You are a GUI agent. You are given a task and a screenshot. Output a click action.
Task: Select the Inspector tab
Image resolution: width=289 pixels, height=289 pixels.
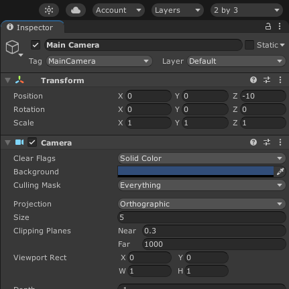click(x=32, y=27)
